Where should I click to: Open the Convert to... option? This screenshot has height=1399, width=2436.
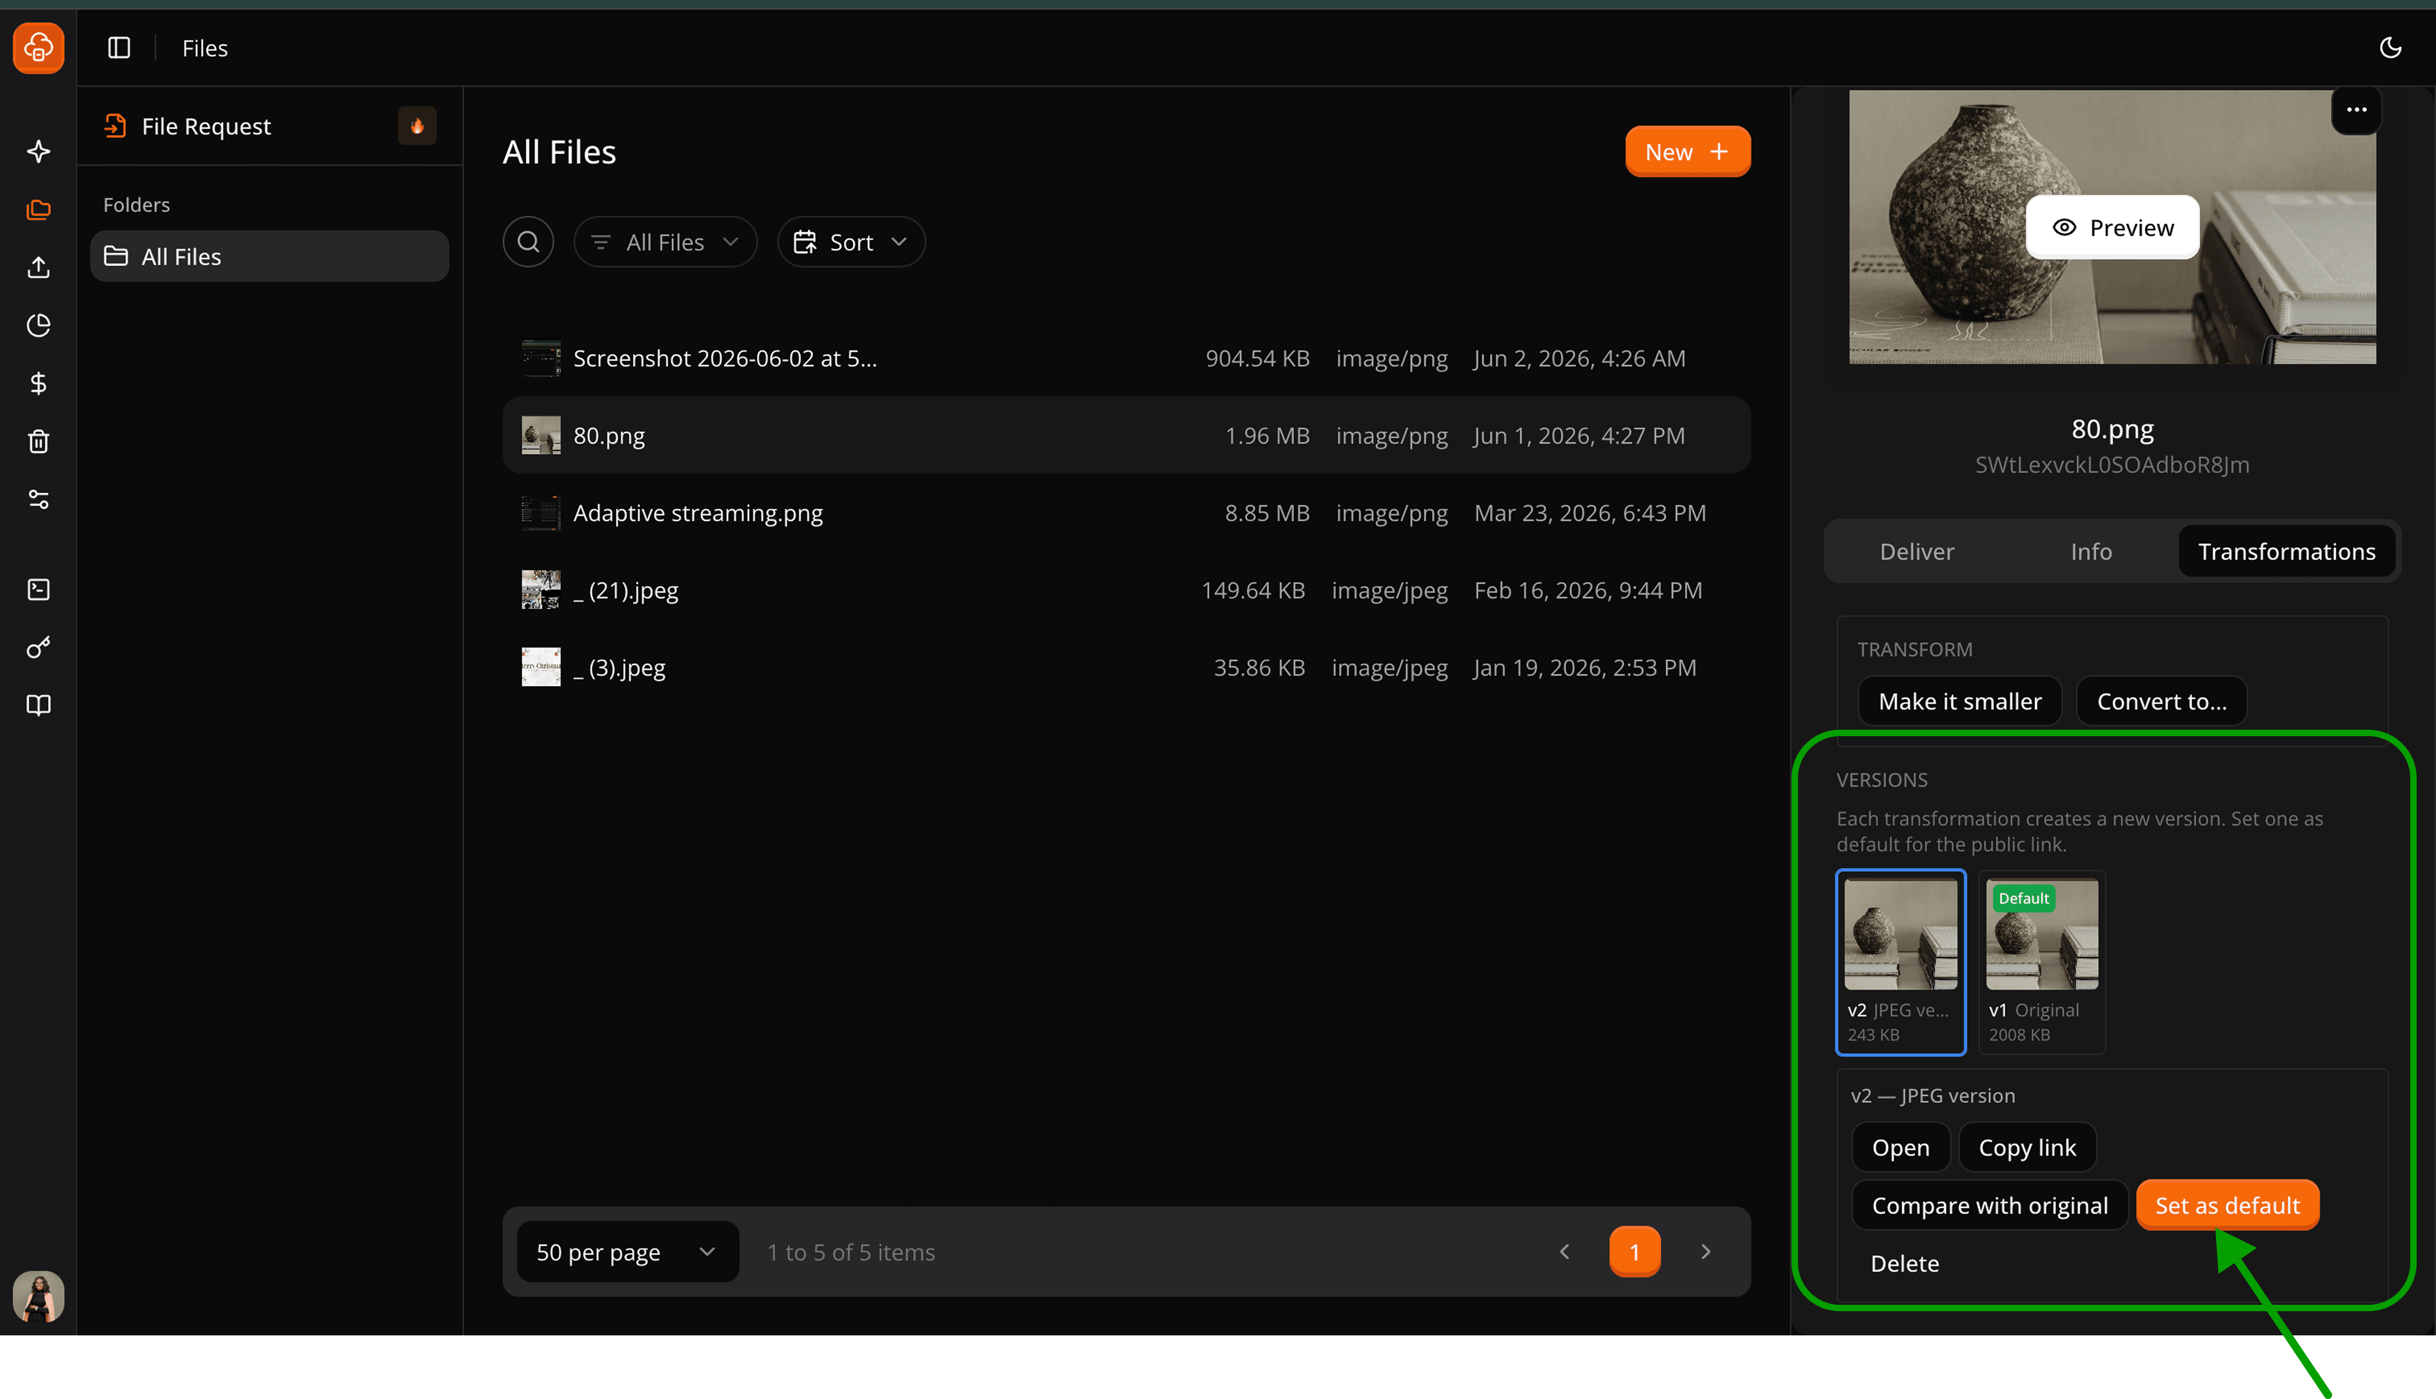coord(2161,702)
